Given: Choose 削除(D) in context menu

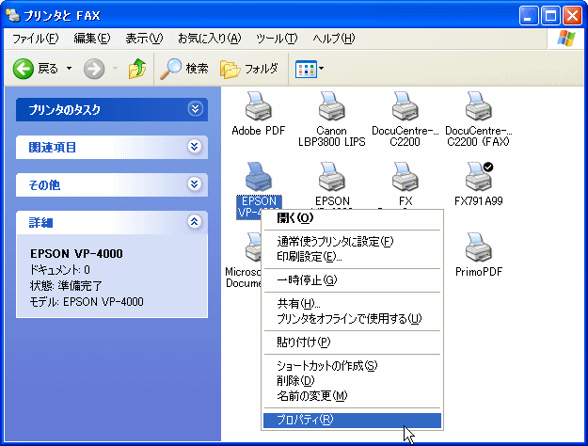Looking at the screenshot, I should click(352, 381).
